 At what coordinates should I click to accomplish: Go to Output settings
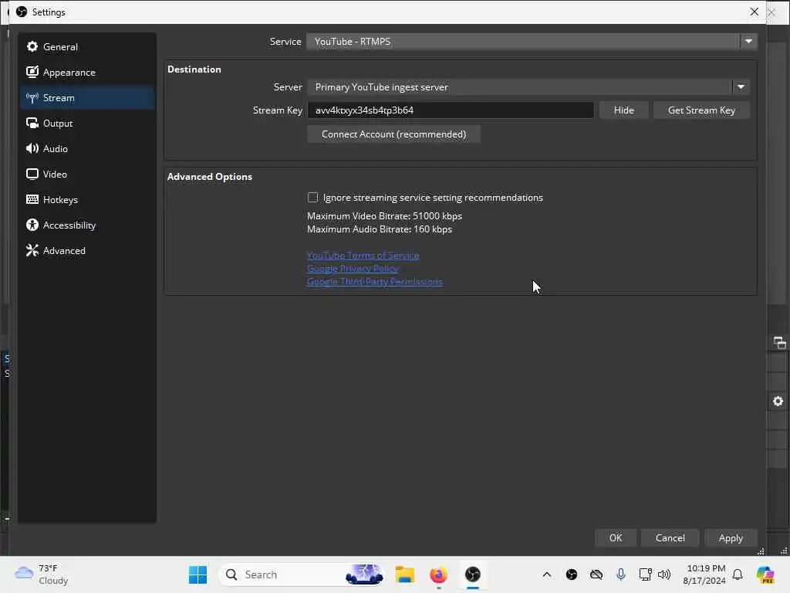86,124
